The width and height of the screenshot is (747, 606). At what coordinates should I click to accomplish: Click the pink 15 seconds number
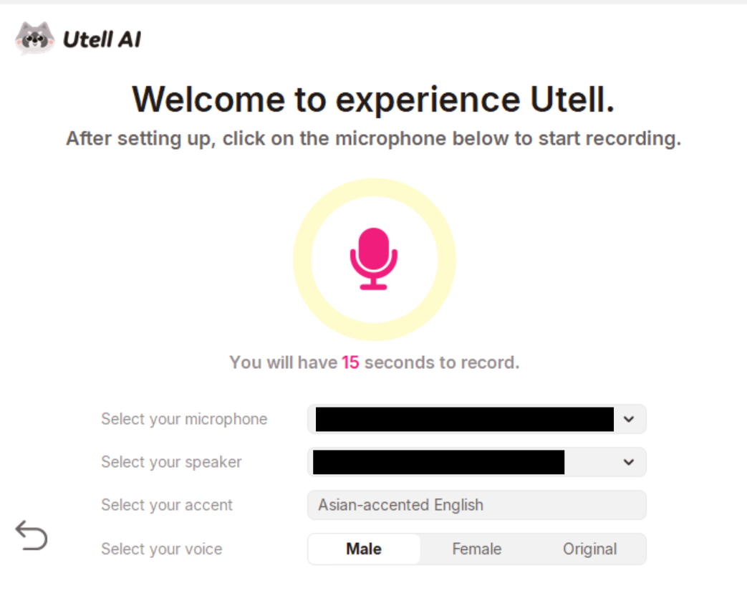(x=350, y=362)
